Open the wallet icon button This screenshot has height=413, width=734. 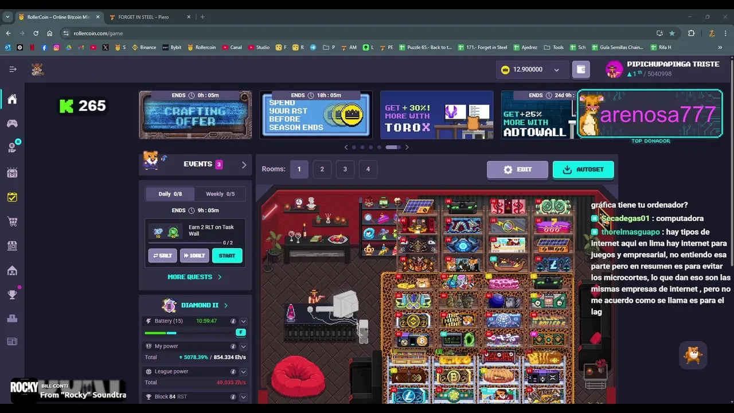(581, 69)
